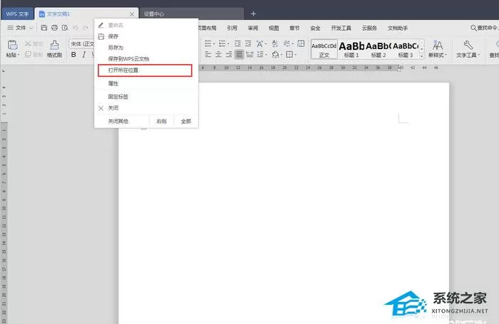
Task: Click the bullet list icon
Action: coord(208,43)
